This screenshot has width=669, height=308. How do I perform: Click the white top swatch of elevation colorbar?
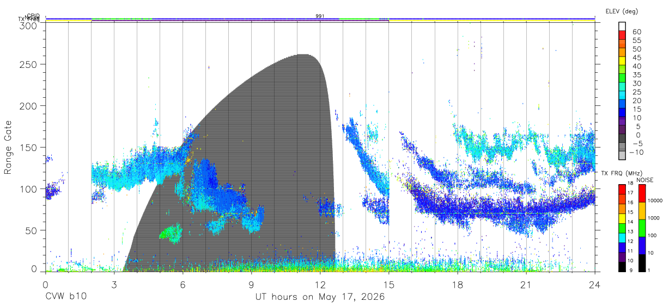click(623, 27)
